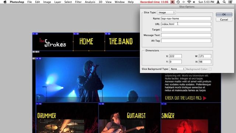Click the lorem ipsum paragraph text
The width and height of the screenshot is (236, 133).
pyautogui.click(x=188, y=82)
